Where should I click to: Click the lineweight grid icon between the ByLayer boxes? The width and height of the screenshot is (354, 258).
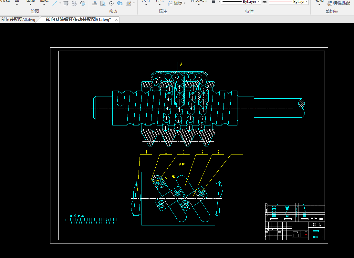[x=265, y=2]
